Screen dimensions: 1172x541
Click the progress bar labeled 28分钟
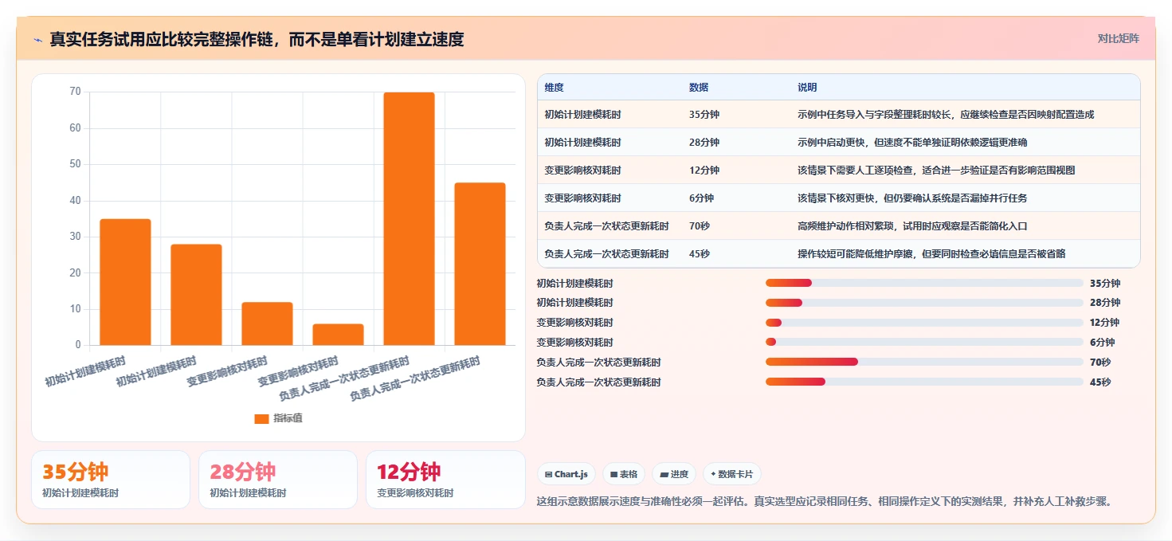(924, 303)
